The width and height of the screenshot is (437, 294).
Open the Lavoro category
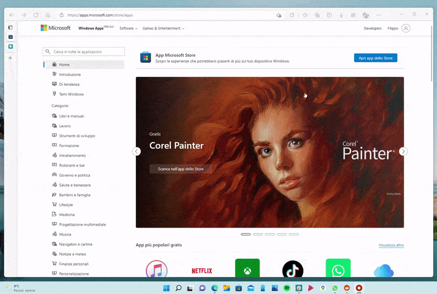[x=61, y=126]
